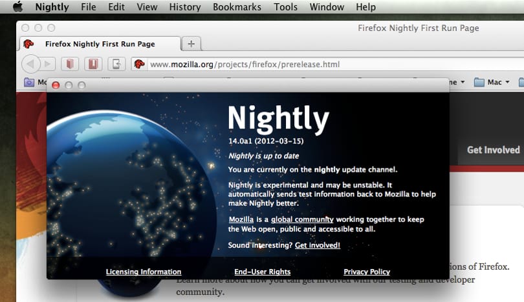Open the Mac bookmarks folder icon
The width and height of the screenshot is (524, 302).
[x=479, y=82]
